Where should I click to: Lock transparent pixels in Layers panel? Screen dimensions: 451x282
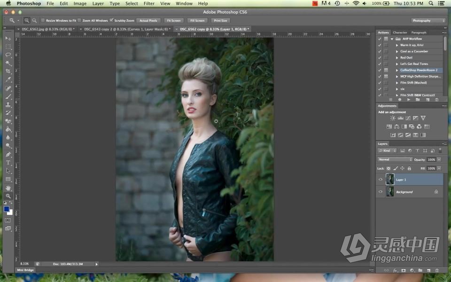tap(389, 168)
